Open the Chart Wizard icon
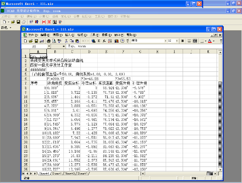Screen dimensions: 242x183 117,41
